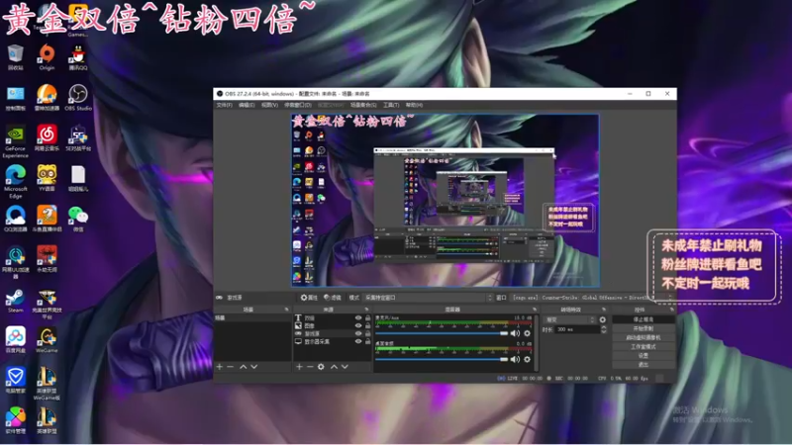Screen dimensions: 792x445
Task: Open transition properties gear in Scene Transitions
Action: click(603, 319)
